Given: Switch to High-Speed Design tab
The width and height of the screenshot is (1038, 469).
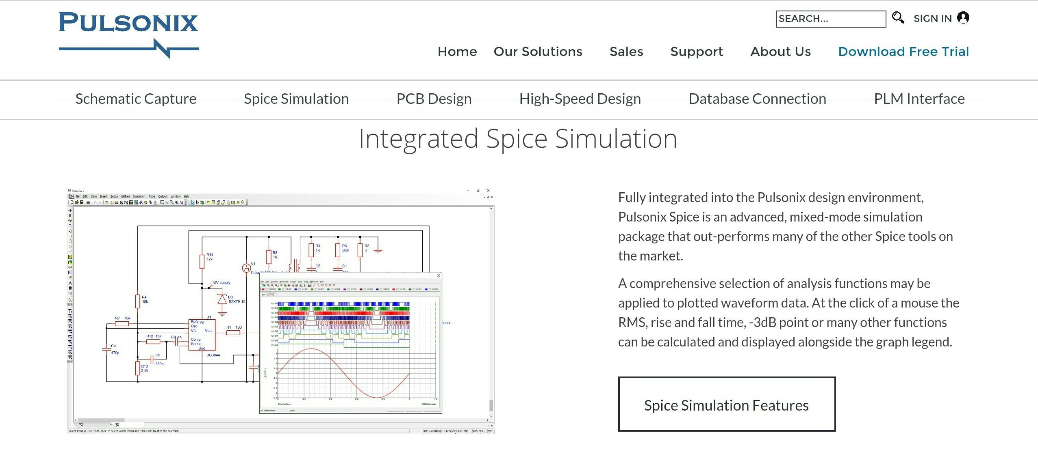Looking at the screenshot, I should pos(580,99).
